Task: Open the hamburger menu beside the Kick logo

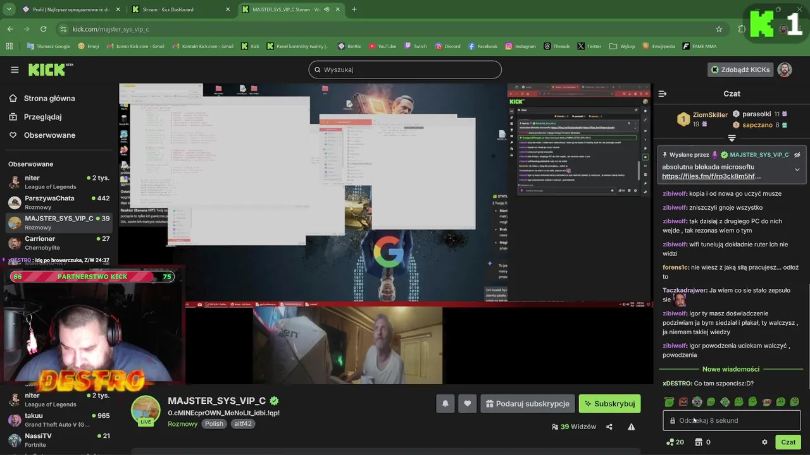Action: (x=15, y=70)
